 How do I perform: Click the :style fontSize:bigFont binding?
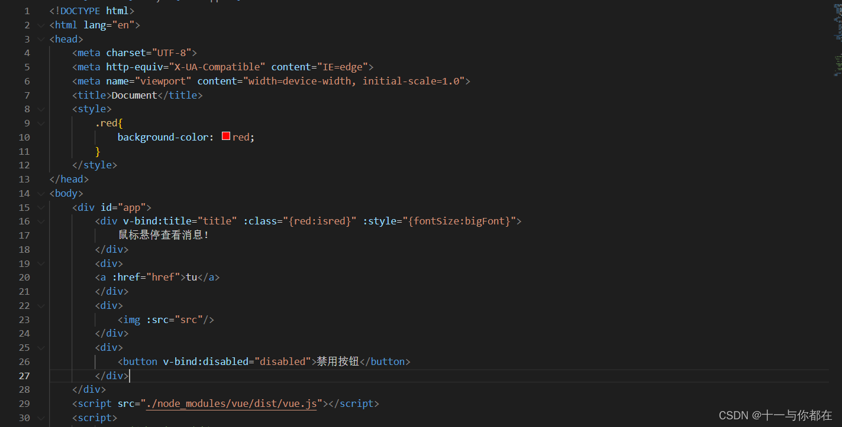coord(439,221)
